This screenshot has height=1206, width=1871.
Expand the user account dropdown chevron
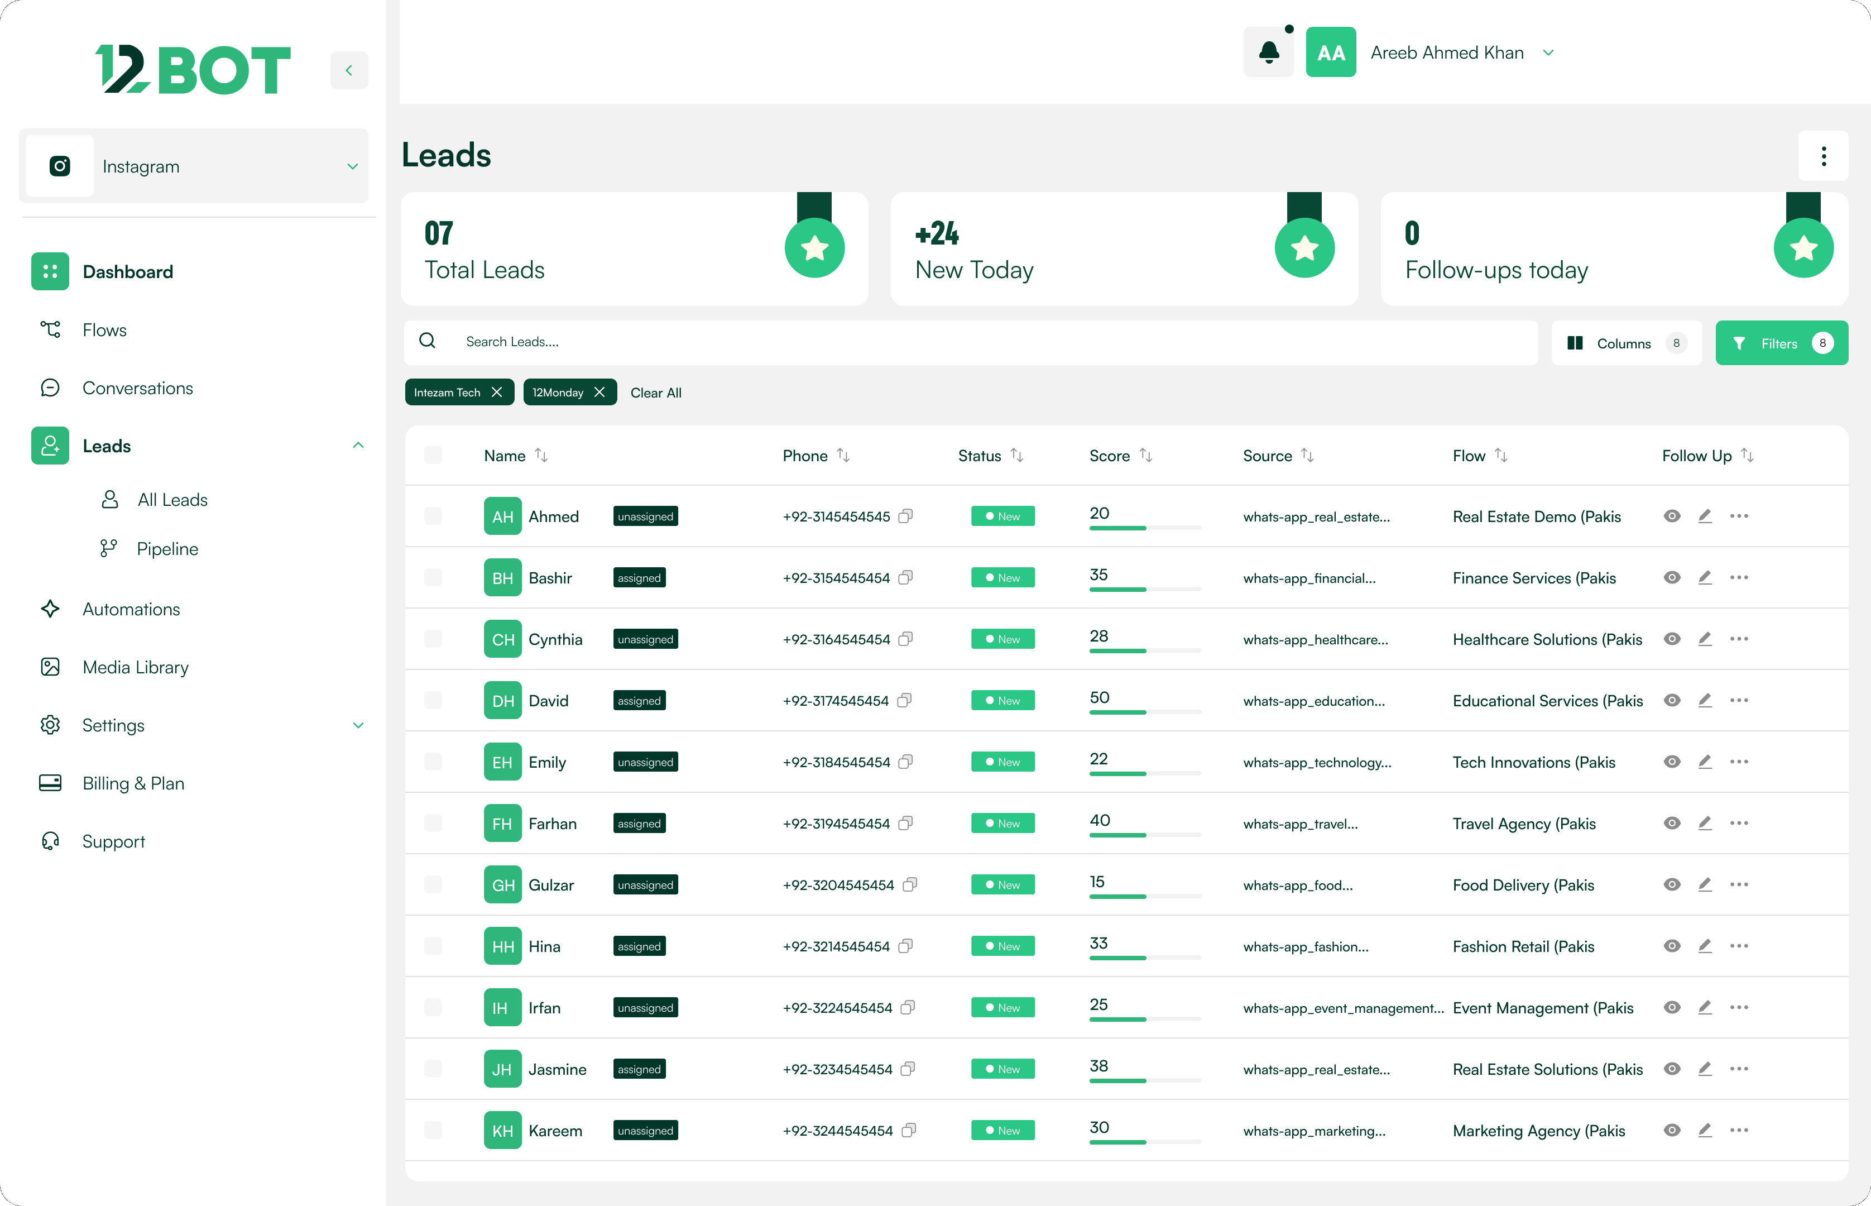(x=1548, y=52)
